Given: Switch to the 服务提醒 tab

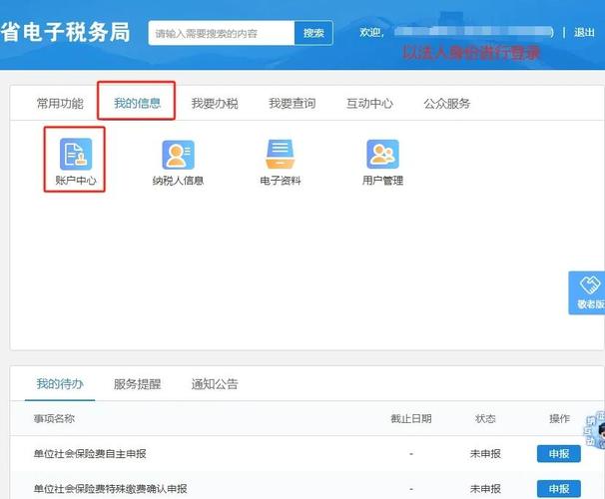Looking at the screenshot, I should click(x=137, y=384).
